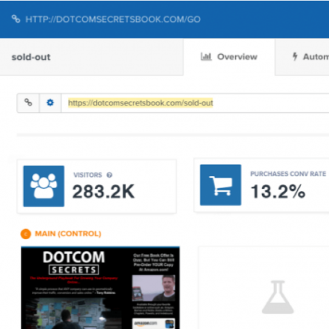Click the 283.2K visitors value
The width and height of the screenshot is (329, 329).
(103, 191)
